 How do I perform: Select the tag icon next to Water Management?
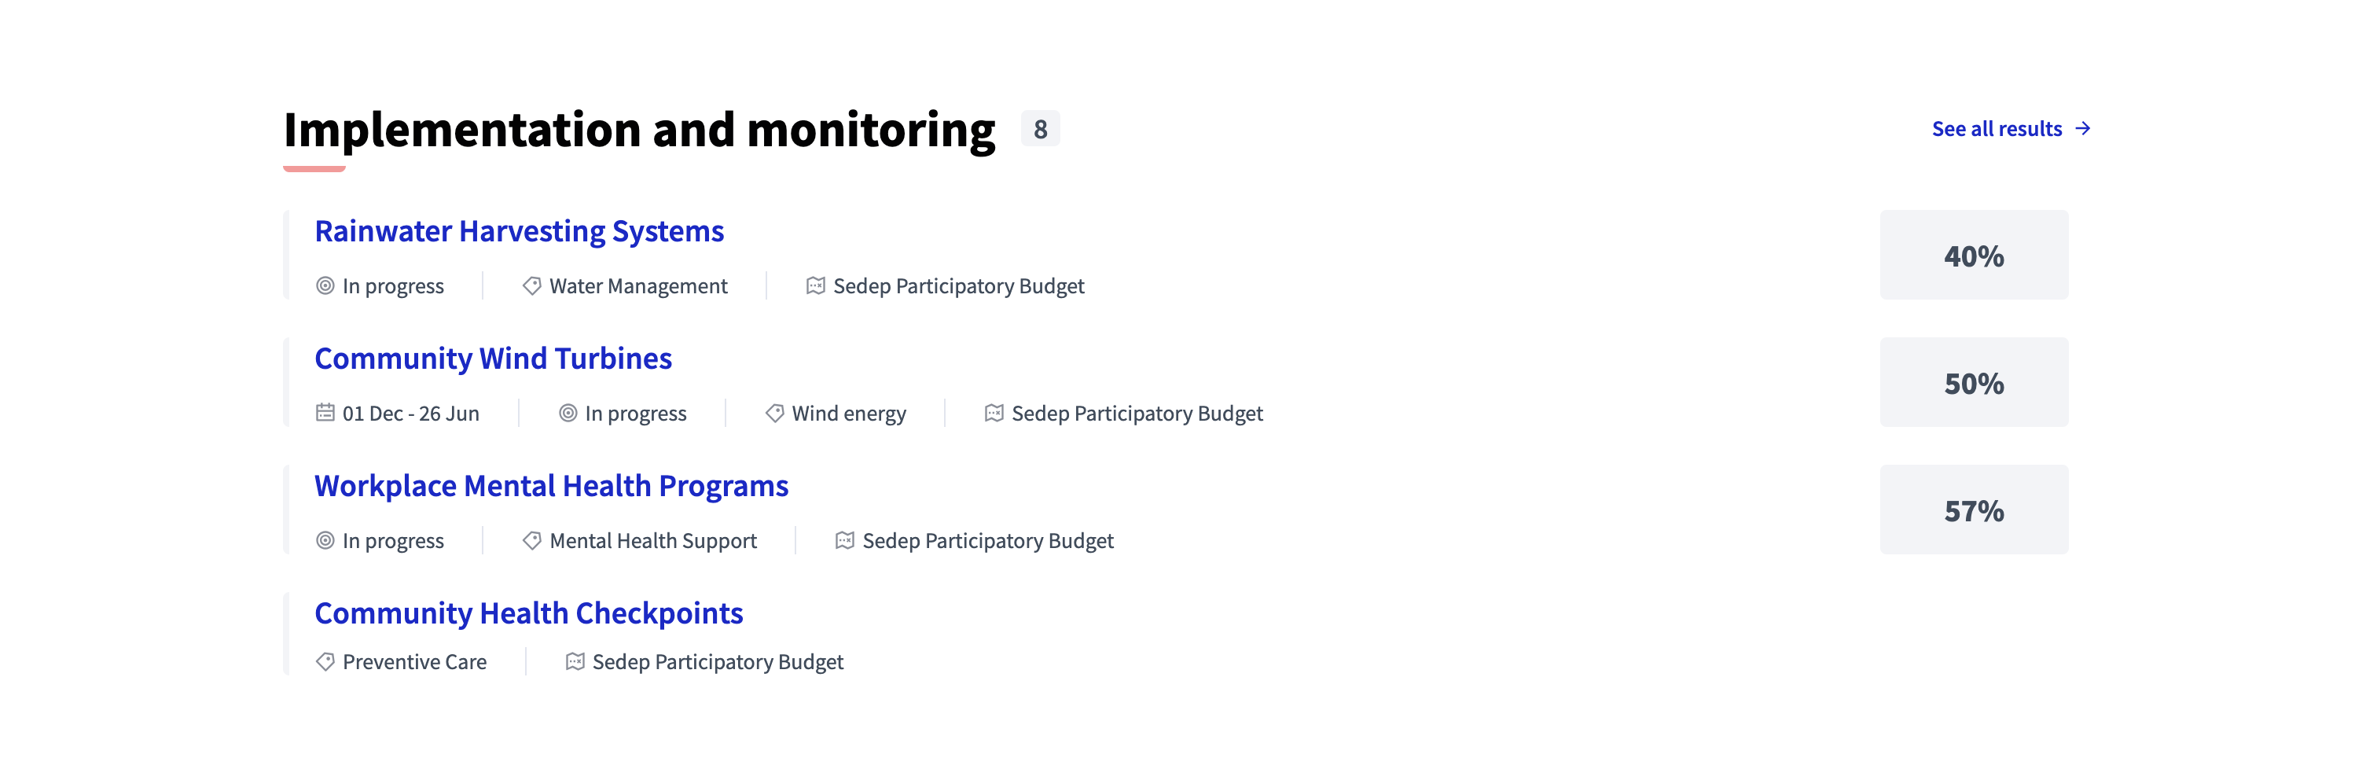531,286
